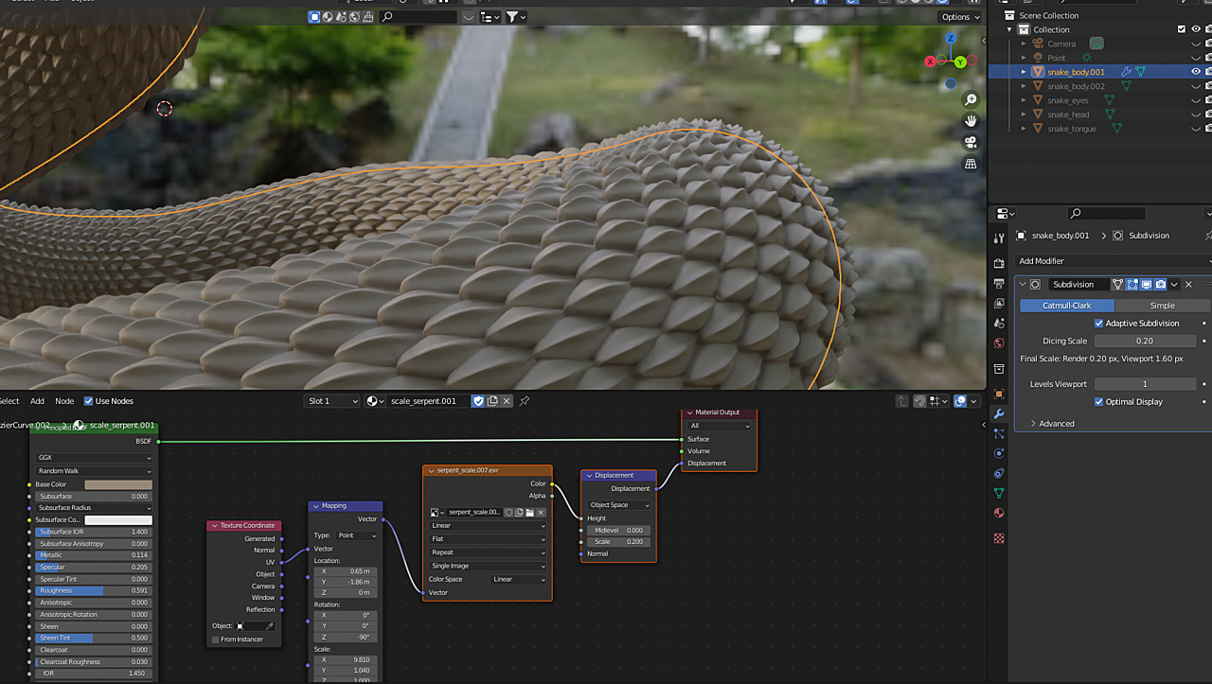Click the modifier wrench icon on snake_body.001

pyautogui.click(x=1126, y=72)
